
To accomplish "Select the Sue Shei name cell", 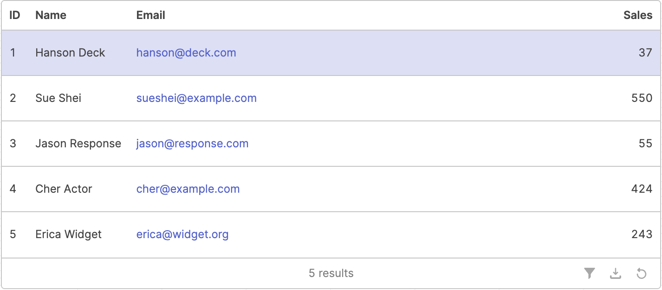I will tap(58, 98).
